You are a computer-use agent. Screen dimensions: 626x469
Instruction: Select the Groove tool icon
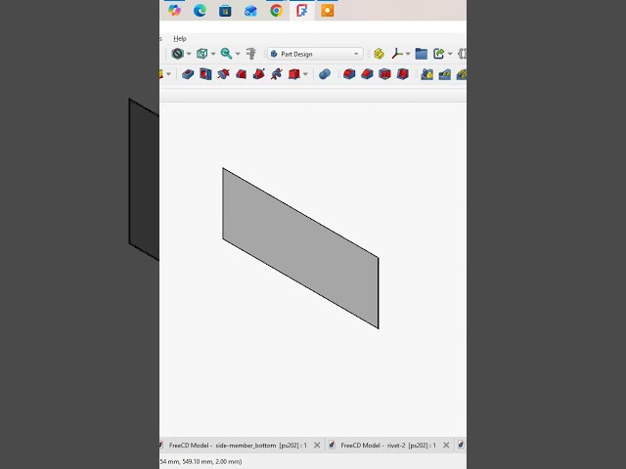pyautogui.click(x=223, y=74)
